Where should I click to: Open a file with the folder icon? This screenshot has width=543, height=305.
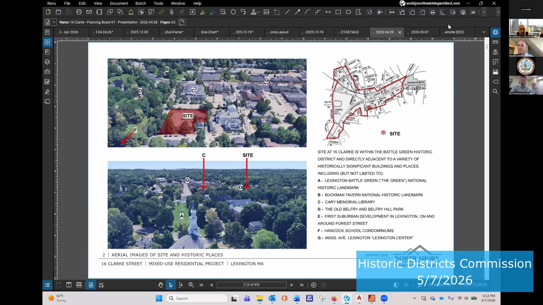[58, 12]
